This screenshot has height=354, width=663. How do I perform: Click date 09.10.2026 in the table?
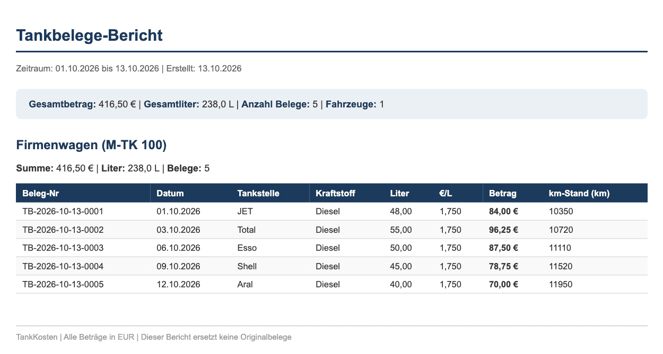click(x=179, y=266)
